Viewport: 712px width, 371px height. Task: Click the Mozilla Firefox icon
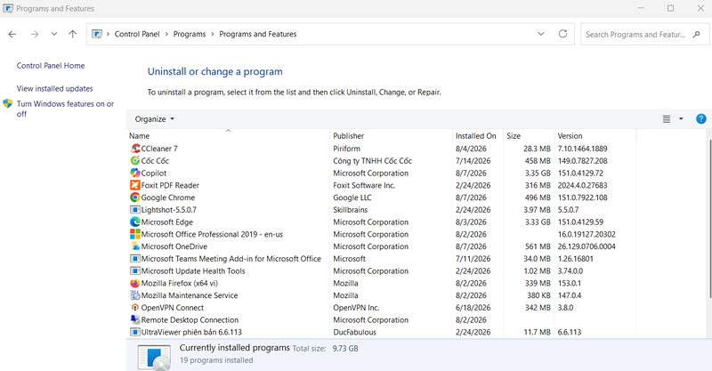[x=135, y=283]
